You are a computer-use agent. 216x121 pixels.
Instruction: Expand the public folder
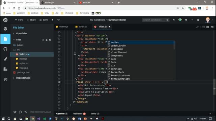[20, 45]
